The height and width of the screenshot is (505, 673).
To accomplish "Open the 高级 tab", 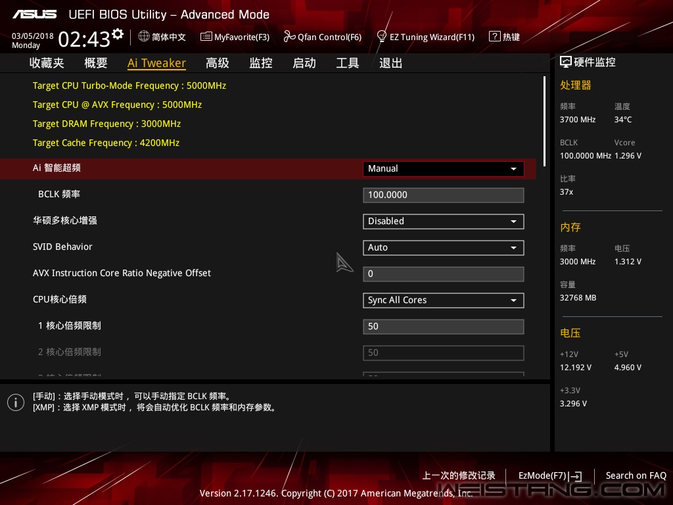I will 217,63.
